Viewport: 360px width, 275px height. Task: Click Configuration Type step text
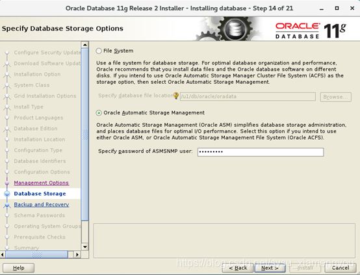tap(38, 150)
